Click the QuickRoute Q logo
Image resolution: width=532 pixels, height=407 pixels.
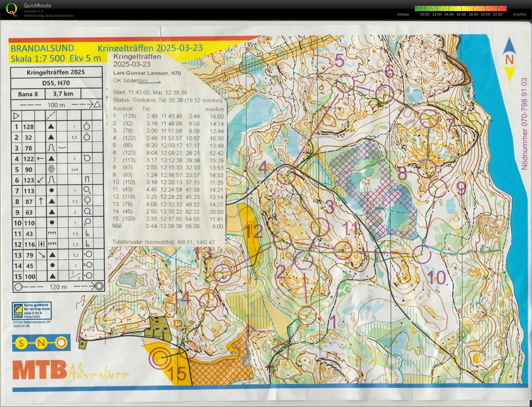point(12,9)
